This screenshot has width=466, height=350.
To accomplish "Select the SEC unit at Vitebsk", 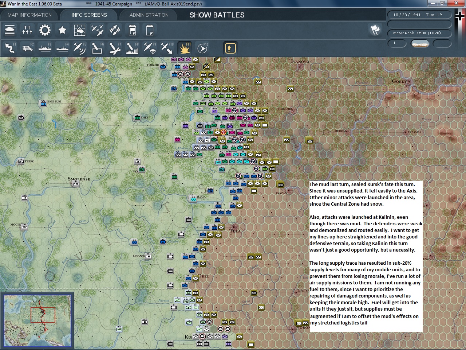I will click(21, 162).
